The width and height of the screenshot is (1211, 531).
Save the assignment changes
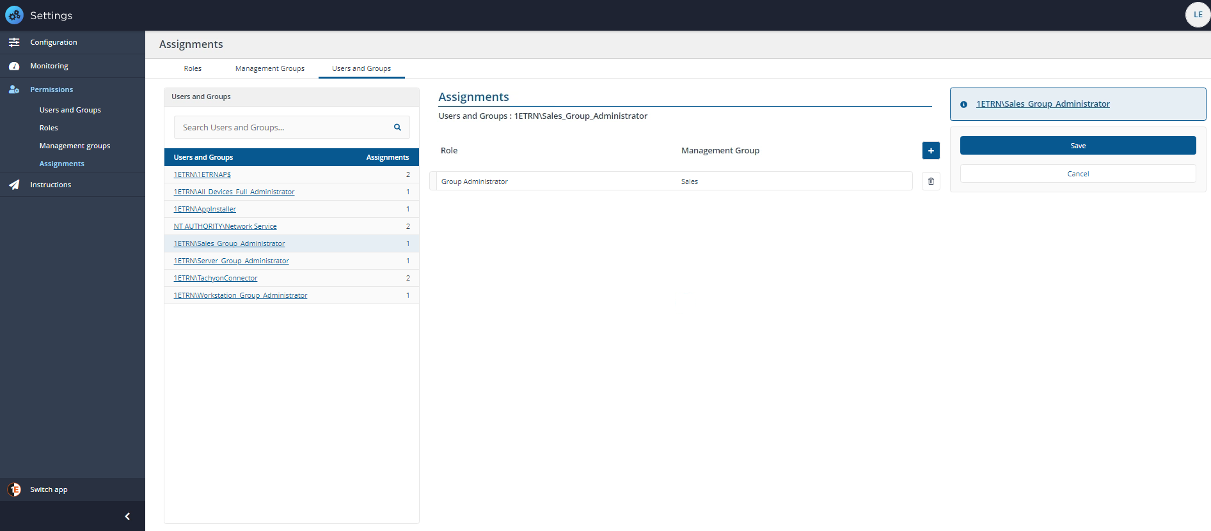[x=1078, y=146]
